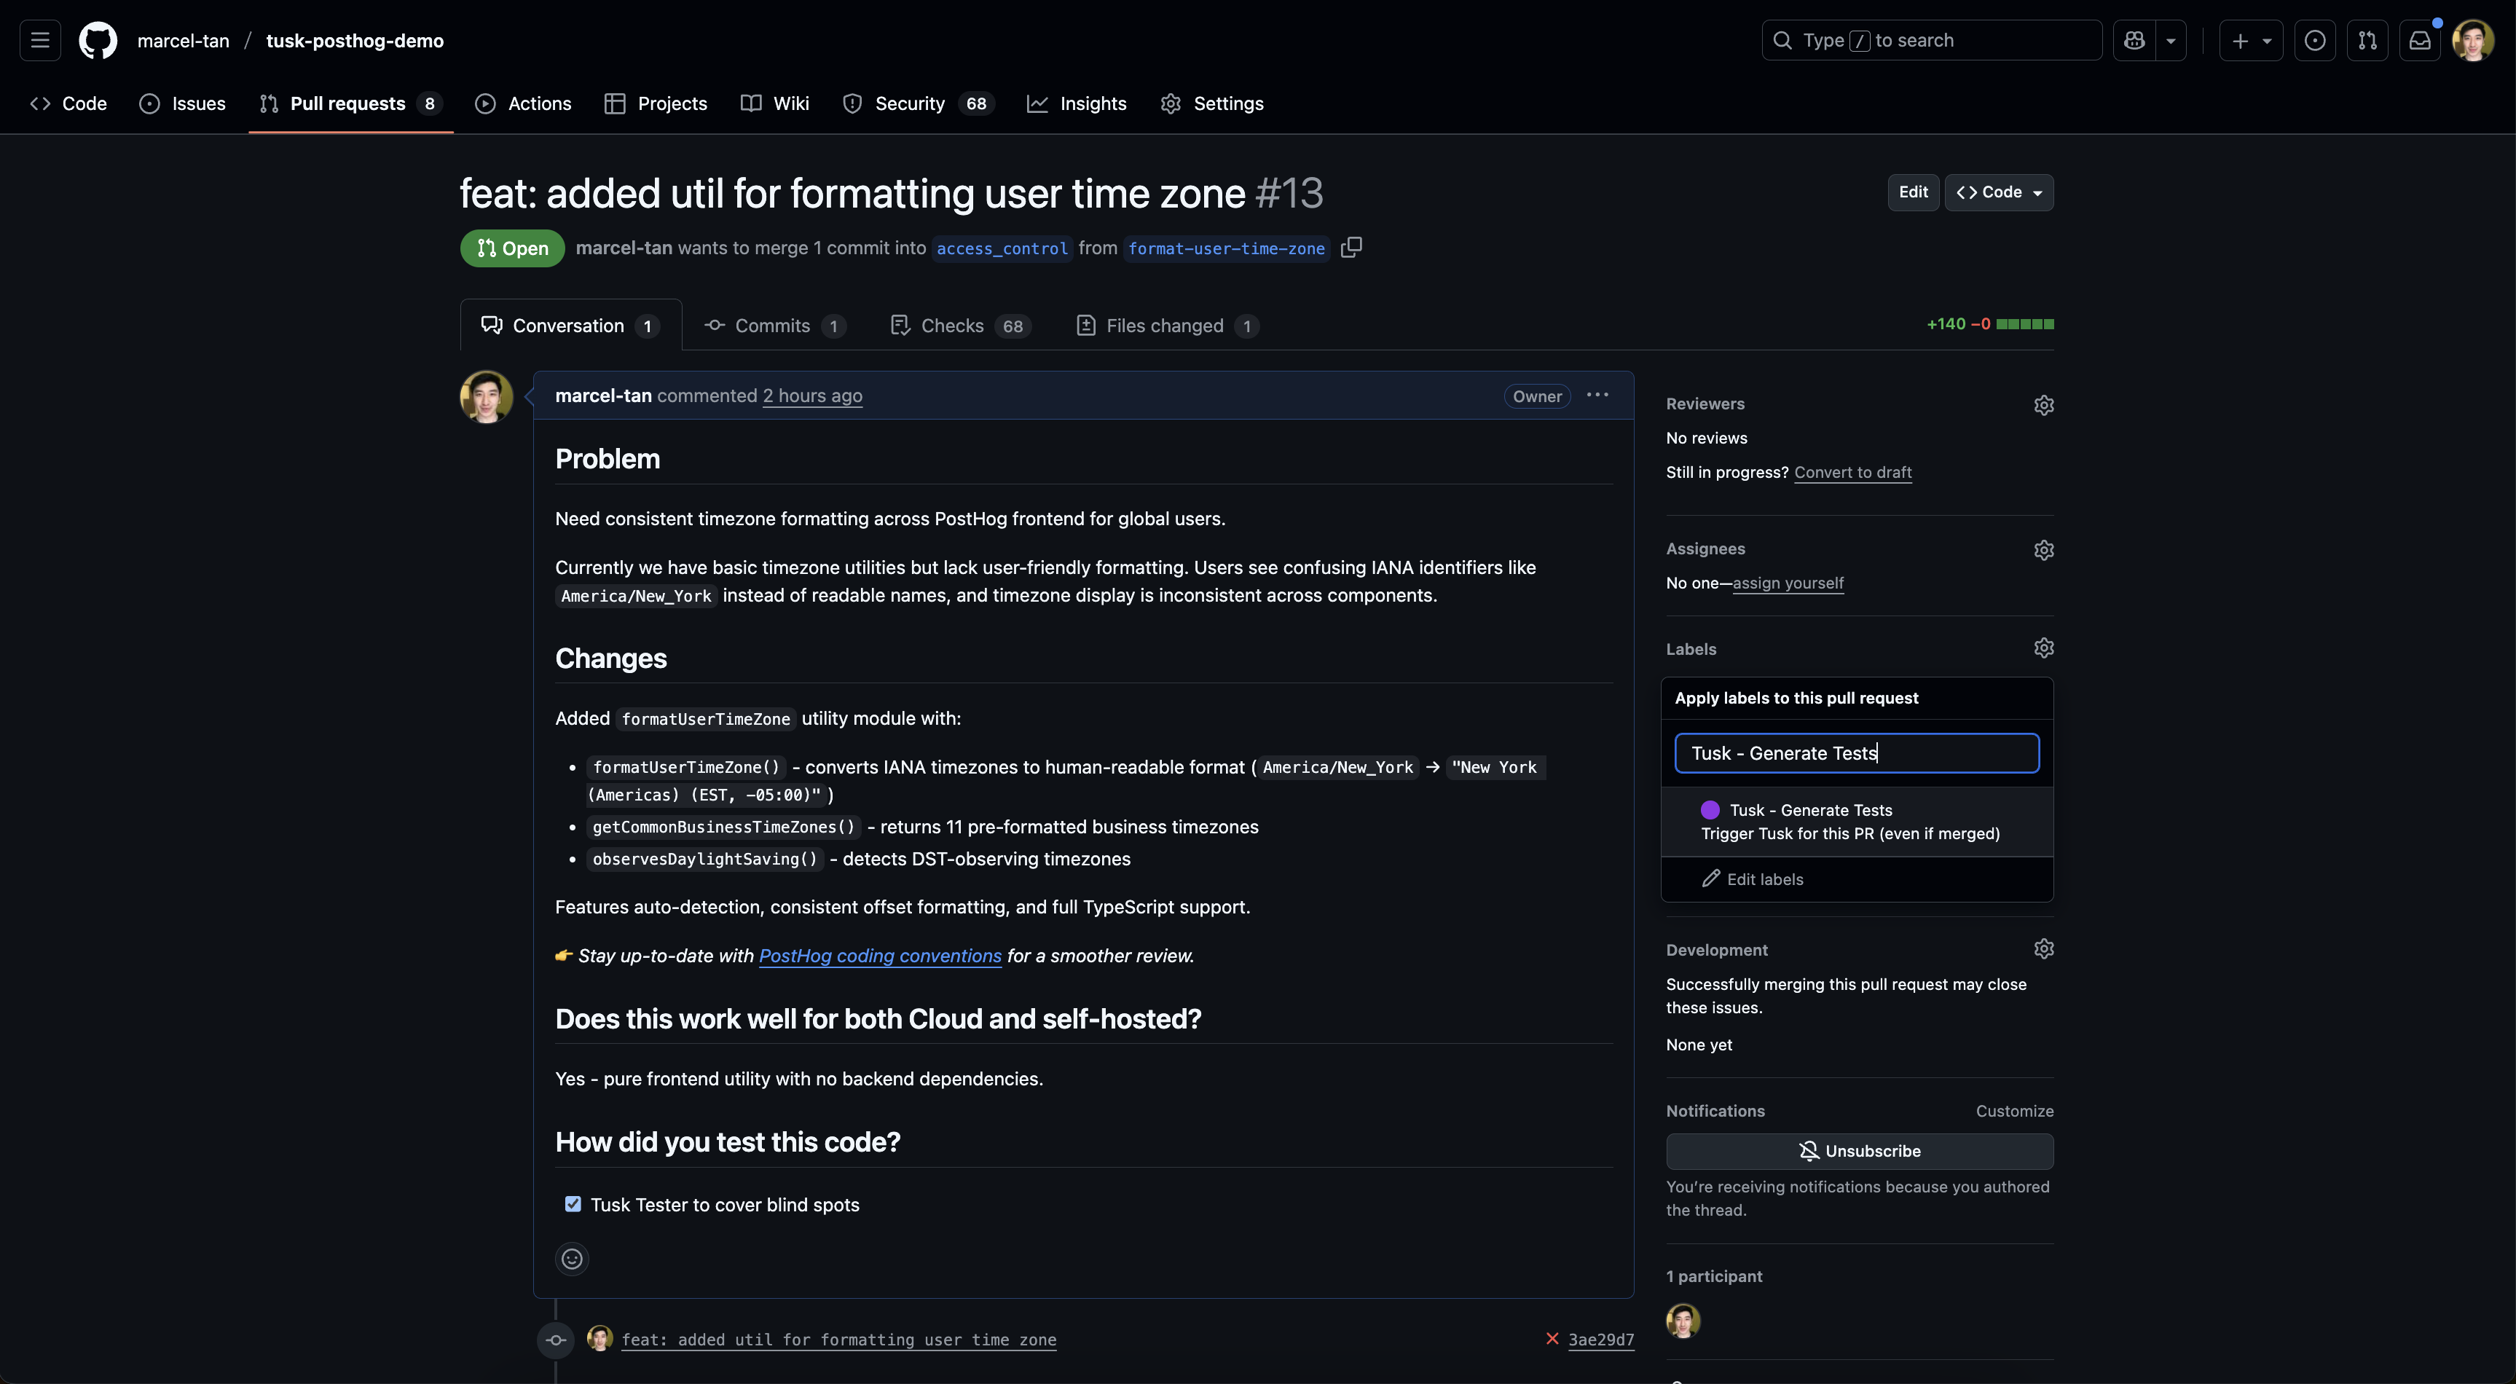This screenshot has height=1384, width=2516.
Task: Click marcel-tan author name in comment header
Action: click(x=602, y=396)
